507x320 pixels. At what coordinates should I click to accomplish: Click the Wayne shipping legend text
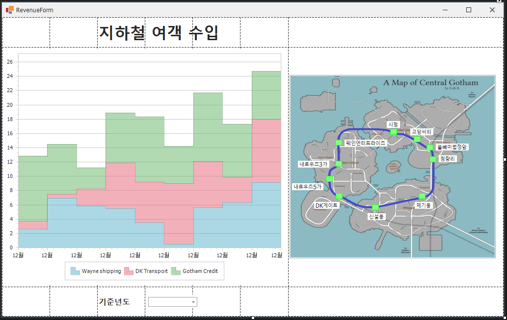[101, 271]
